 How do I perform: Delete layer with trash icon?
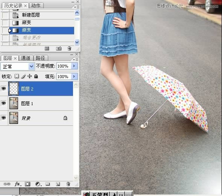[x=68, y=184]
